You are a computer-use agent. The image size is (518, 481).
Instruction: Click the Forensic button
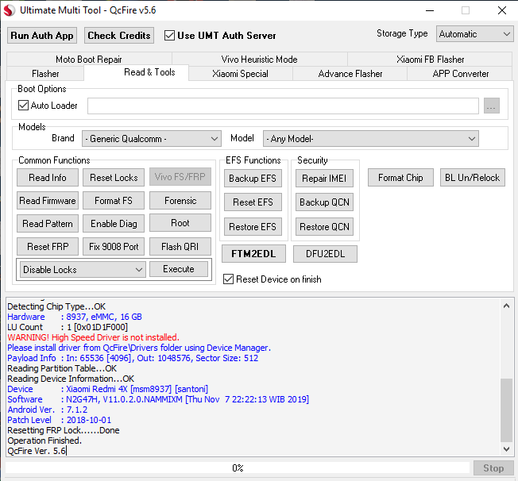pos(180,200)
